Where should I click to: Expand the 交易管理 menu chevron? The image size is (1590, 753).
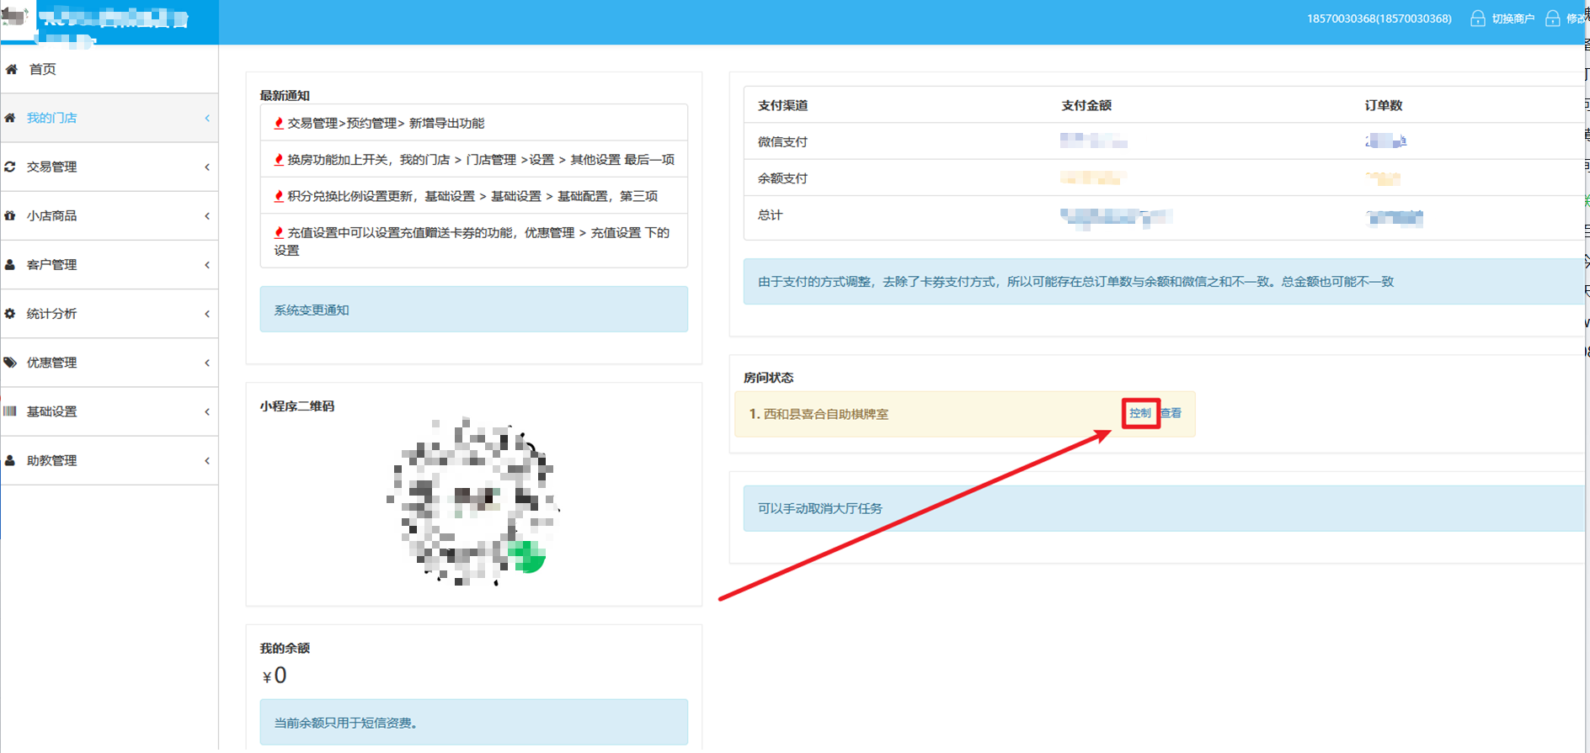tap(207, 167)
